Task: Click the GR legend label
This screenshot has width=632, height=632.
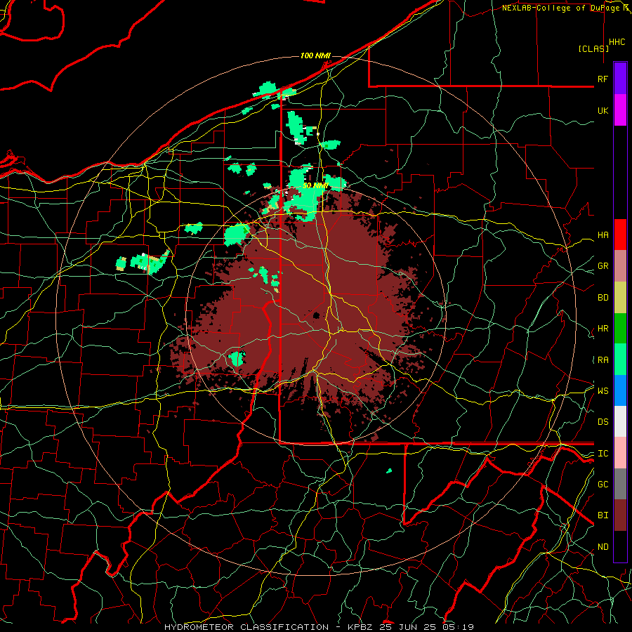Action: coord(603,266)
